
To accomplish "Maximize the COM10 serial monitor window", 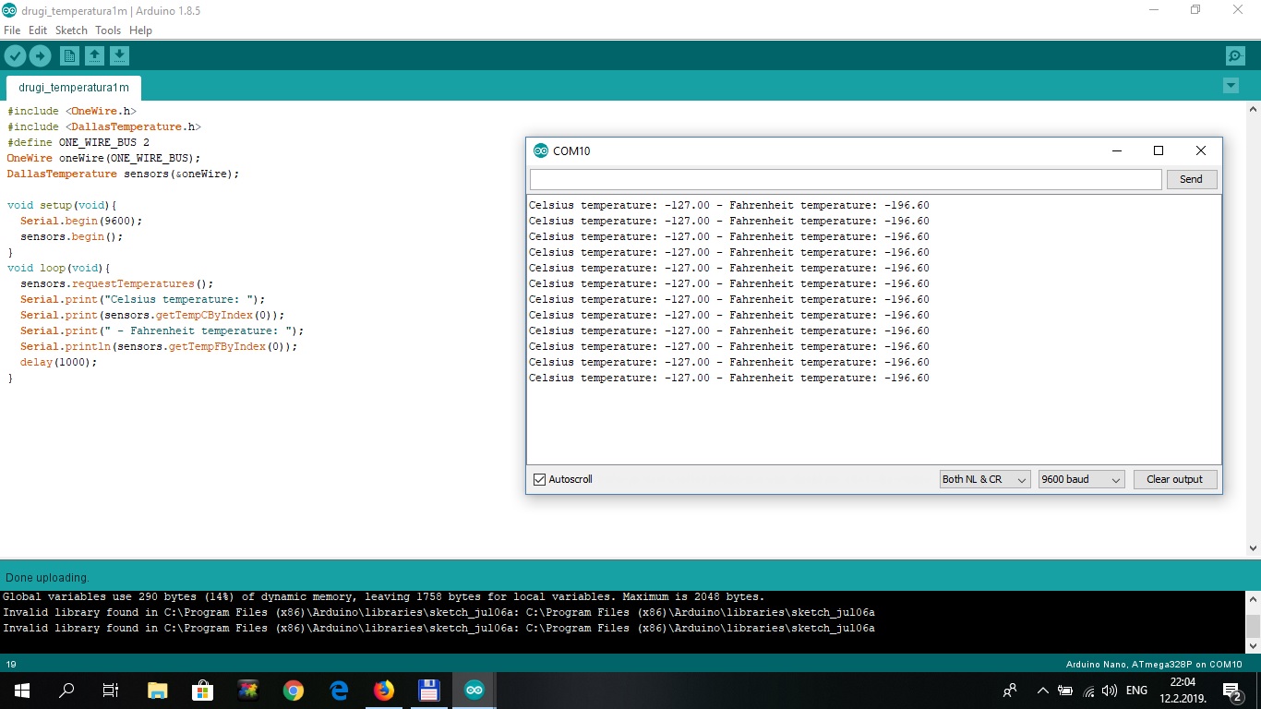I will (1159, 150).
